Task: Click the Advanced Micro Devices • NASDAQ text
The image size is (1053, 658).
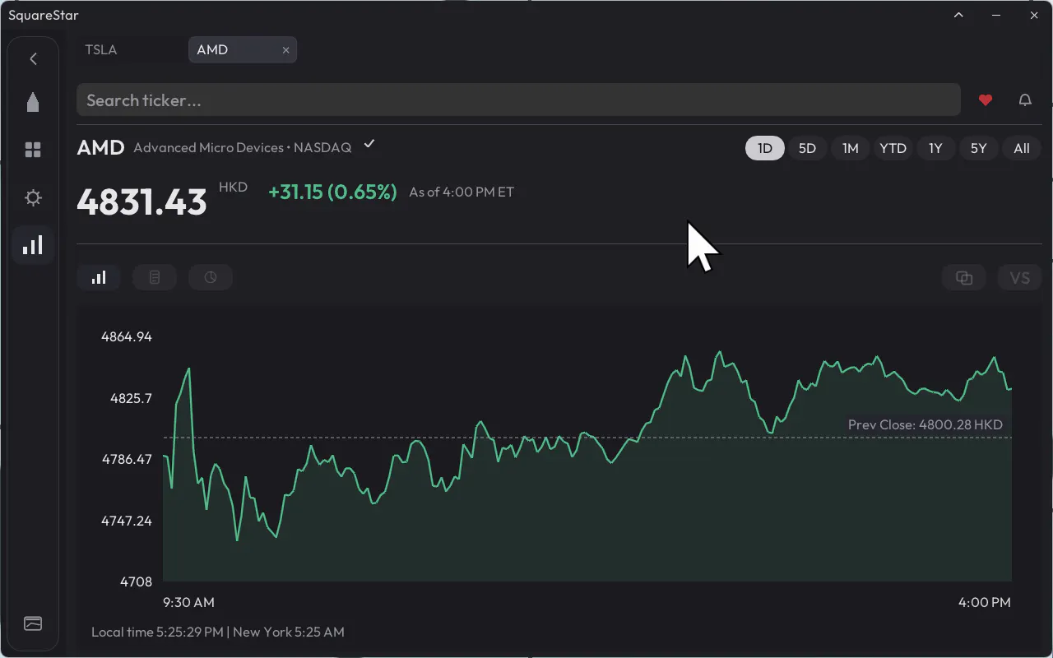Action: tap(243, 148)
